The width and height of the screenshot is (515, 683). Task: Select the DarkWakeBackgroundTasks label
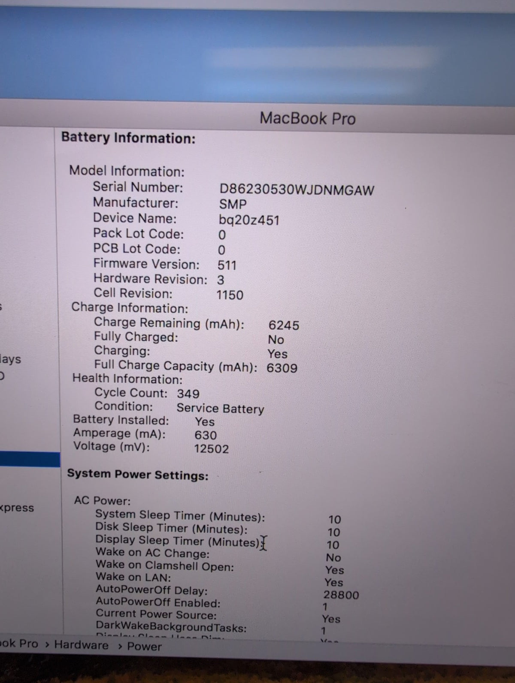[171, 627]
